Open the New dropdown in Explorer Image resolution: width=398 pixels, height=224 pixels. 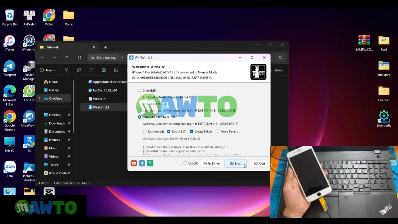[x=48, y=70]
